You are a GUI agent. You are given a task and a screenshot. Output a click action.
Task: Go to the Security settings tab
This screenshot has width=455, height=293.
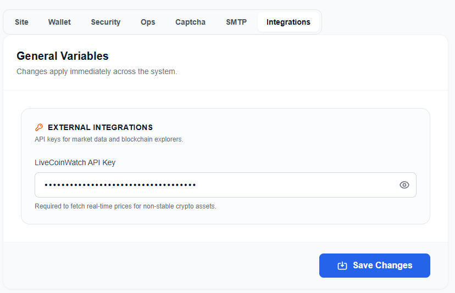pyautogui.click(x=106, y=22)
